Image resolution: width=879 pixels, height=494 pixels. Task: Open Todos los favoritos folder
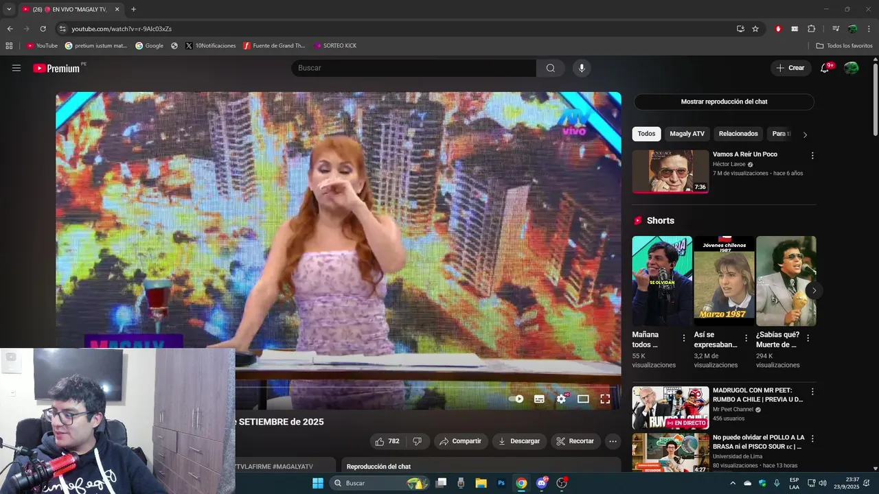pyautogui.click(x=844, y=46)
